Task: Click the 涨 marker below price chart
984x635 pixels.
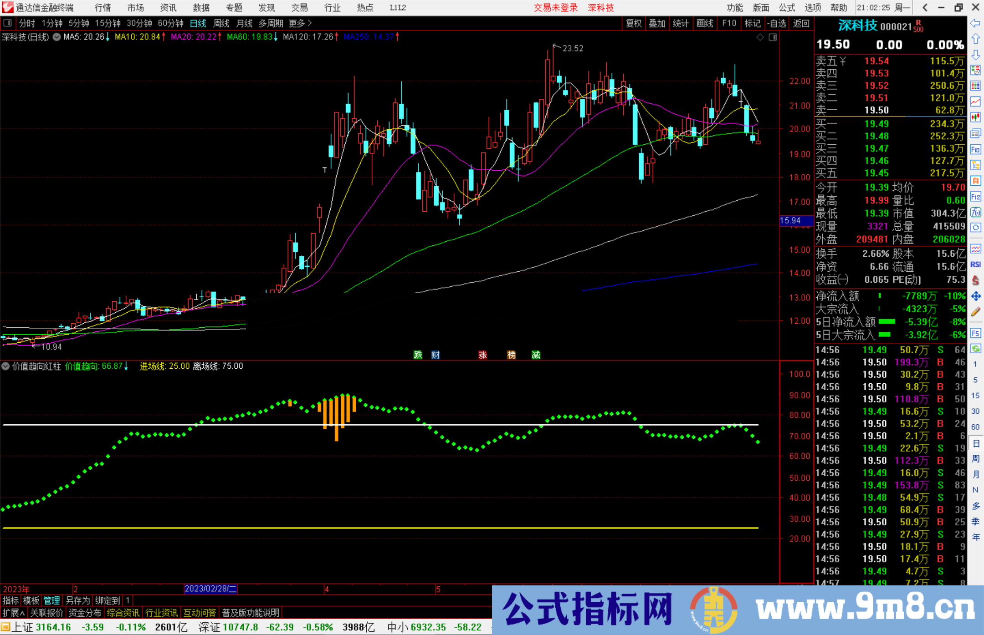Action: coord(483,355)
